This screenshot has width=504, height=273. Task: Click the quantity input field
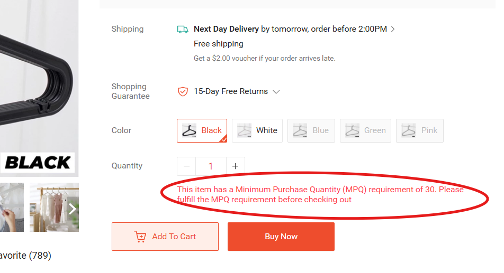pos(211,166)
